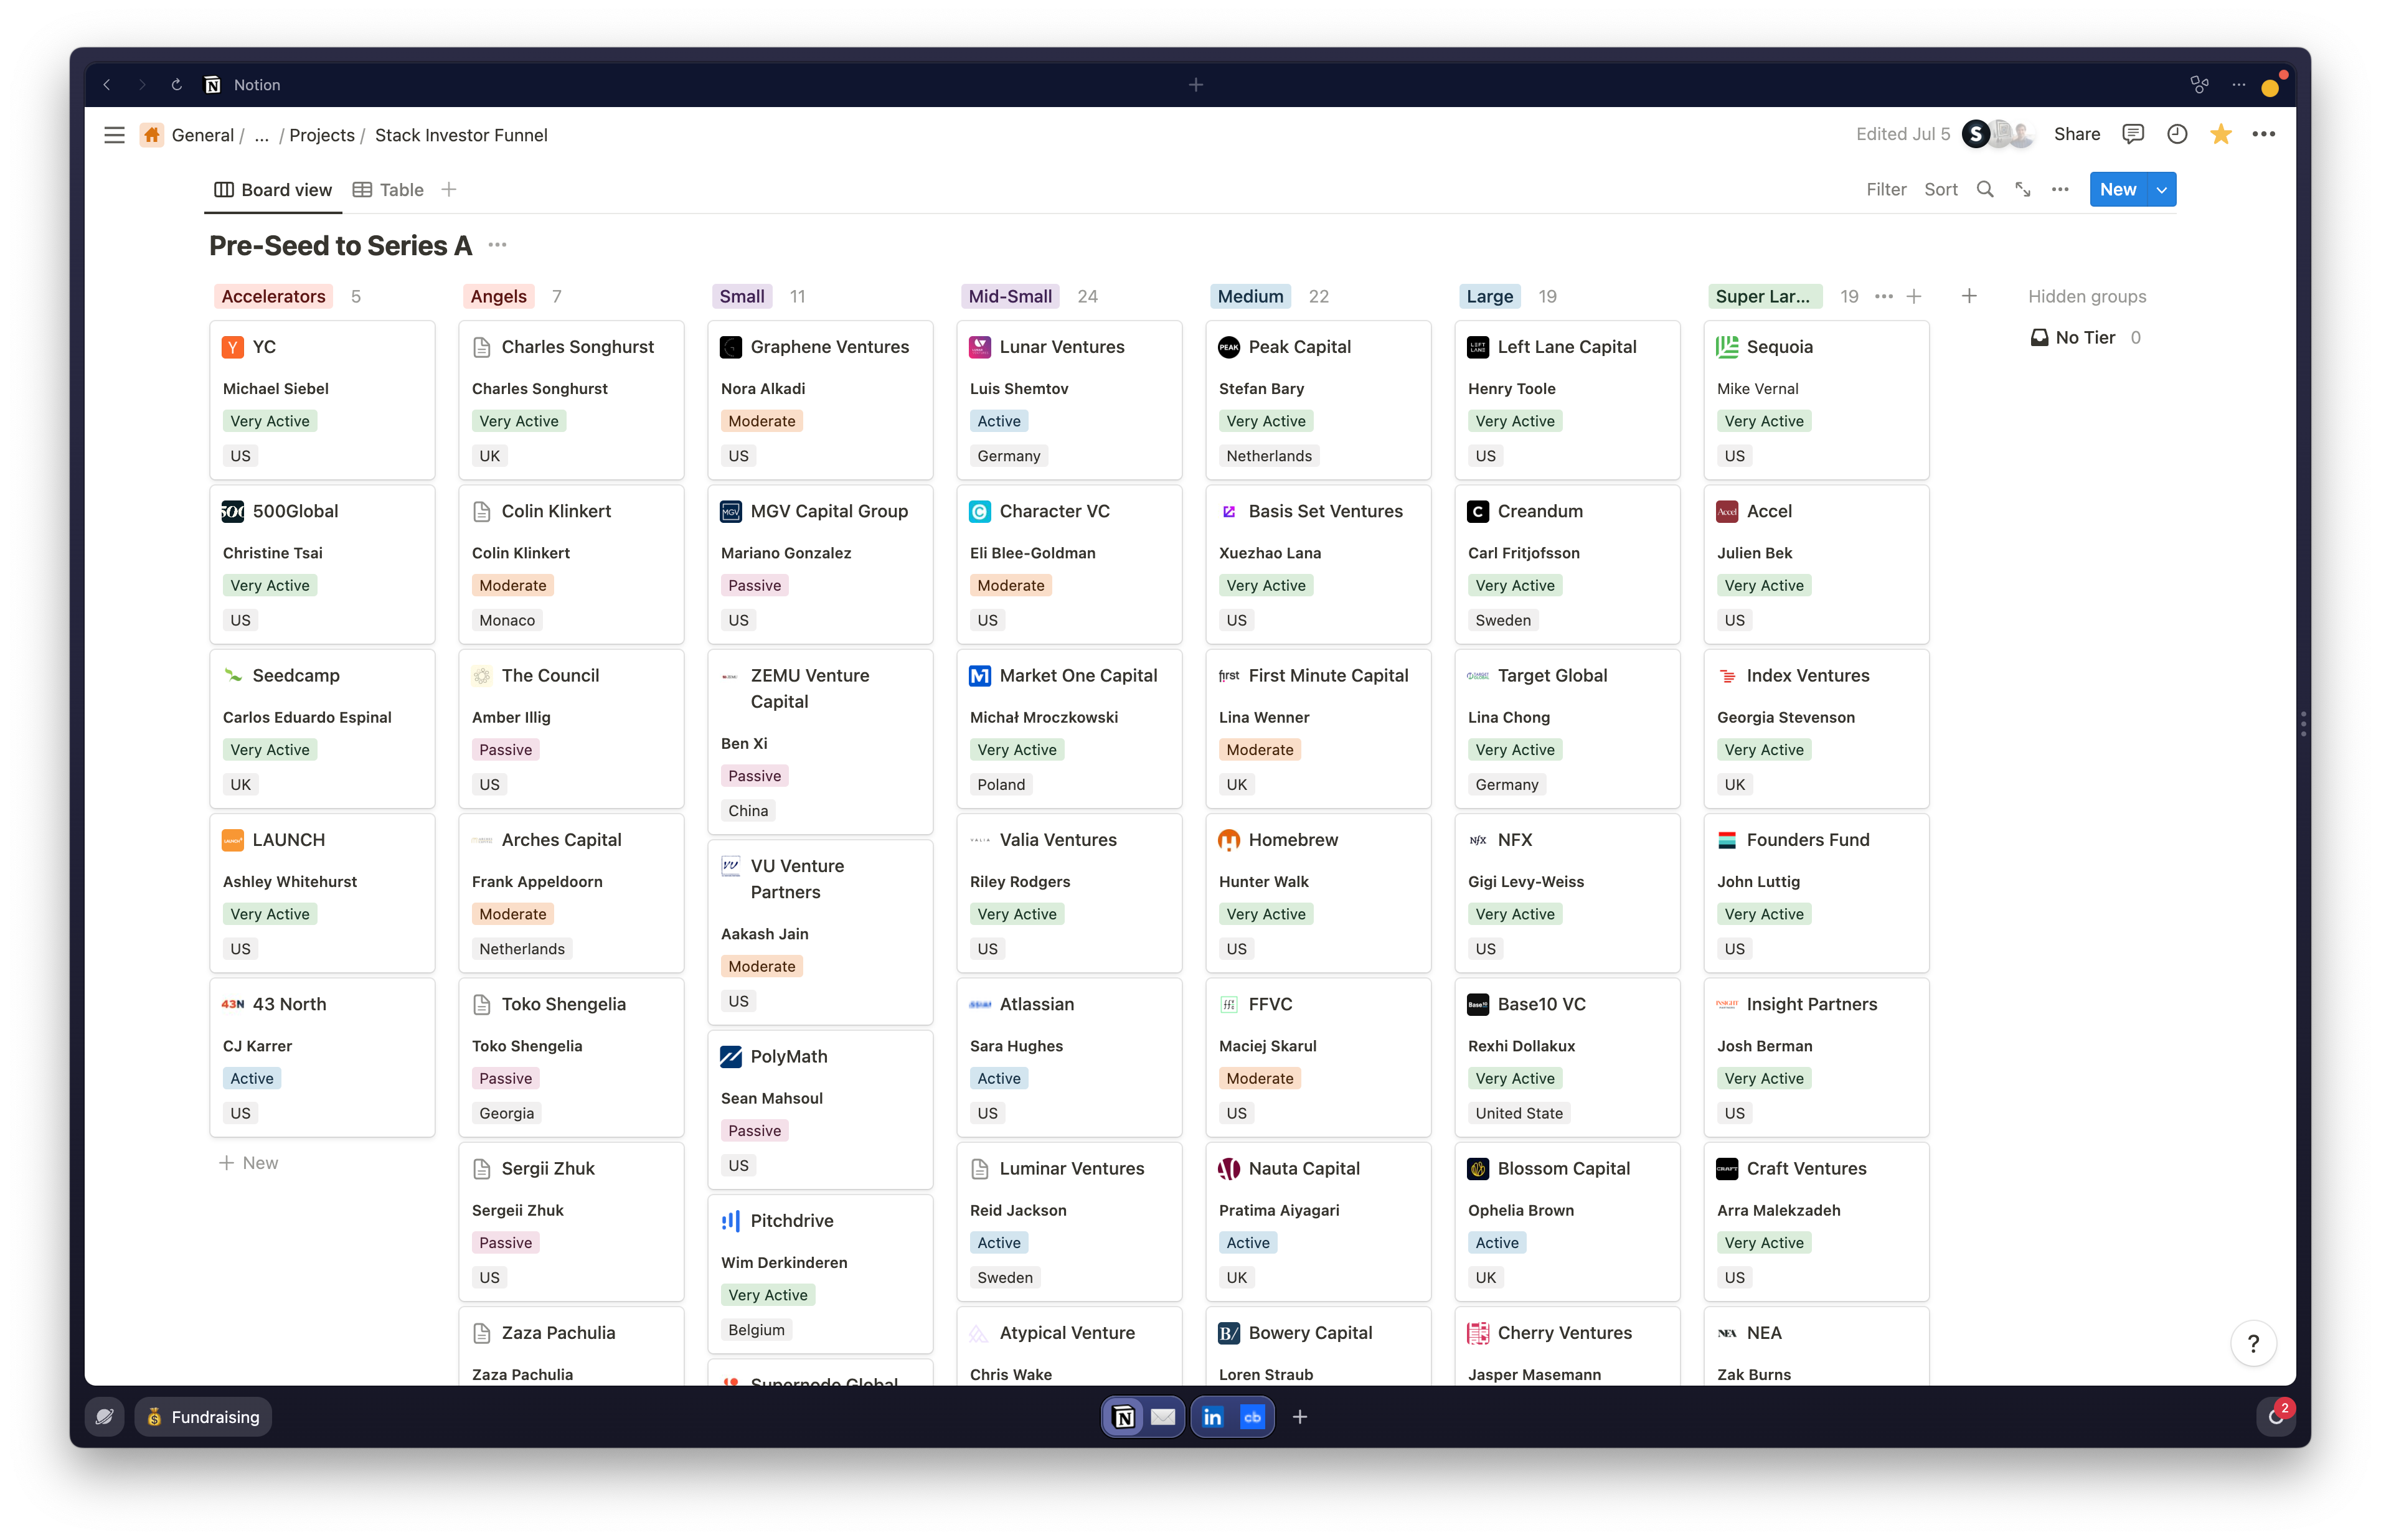Open the database full-page expand icon
Viewport: 2381px width, 1540px height.
coord(2022,189)
